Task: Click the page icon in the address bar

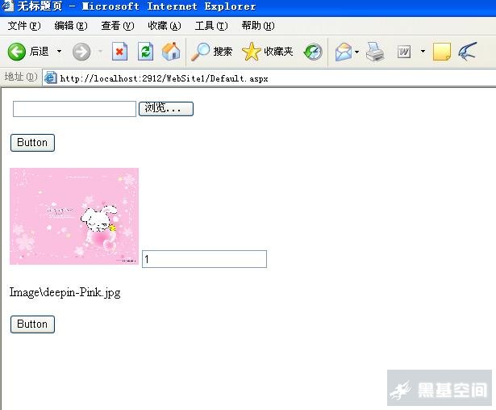Action: 50,77
